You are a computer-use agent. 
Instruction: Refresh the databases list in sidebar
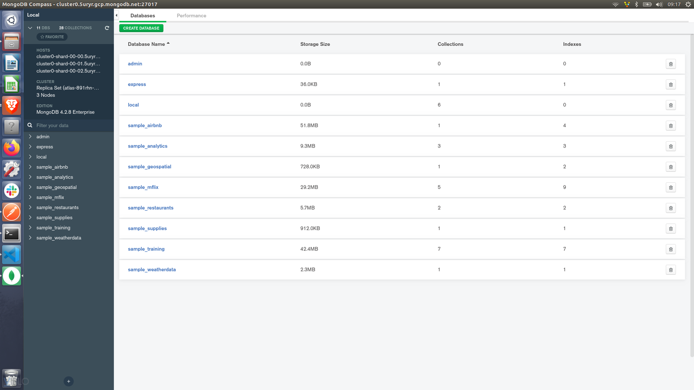tap(107, 28)
